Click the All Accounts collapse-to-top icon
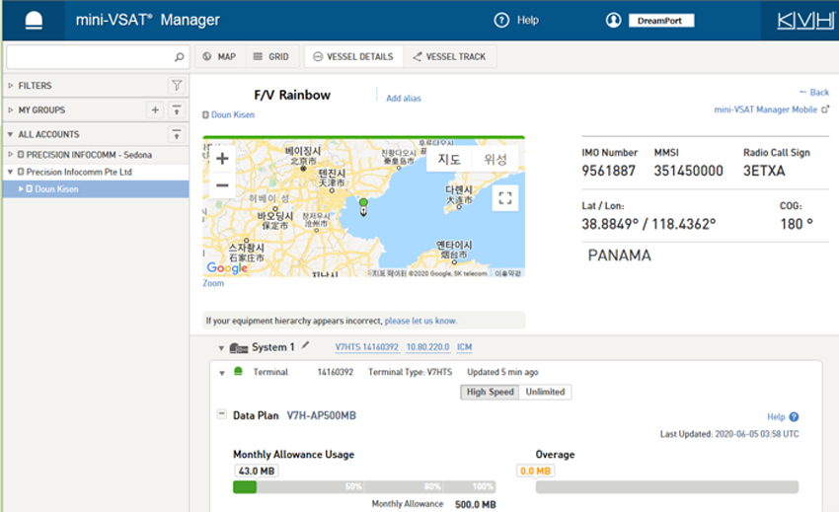 pyautogui.click(x=177, y=134)
